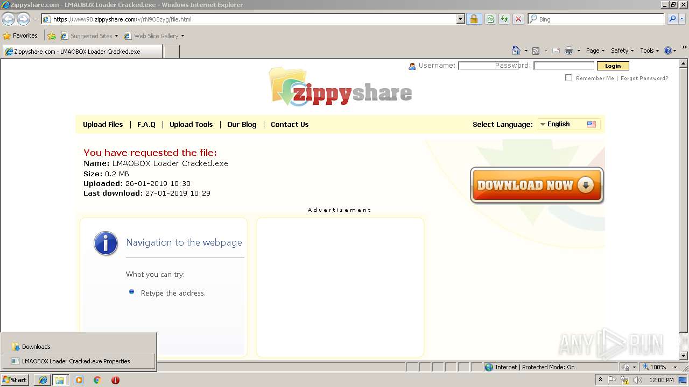This screenshot has width=689, height=387.
Task: Click the volume speaker tray icon
Action: coord(637,380)
